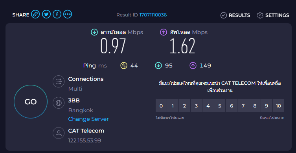
Task: Open the RESULTS page
Action: (235, 15)
